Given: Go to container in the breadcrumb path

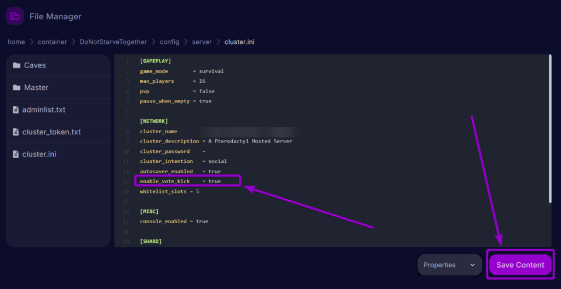Looking at the screenshot, I should (x=53, y=42).
